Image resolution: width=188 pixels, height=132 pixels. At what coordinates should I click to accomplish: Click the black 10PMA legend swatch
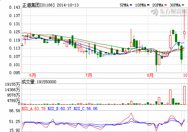click(x=148, y=5)
